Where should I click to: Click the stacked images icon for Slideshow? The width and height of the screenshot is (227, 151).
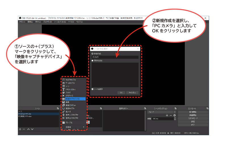64,105
